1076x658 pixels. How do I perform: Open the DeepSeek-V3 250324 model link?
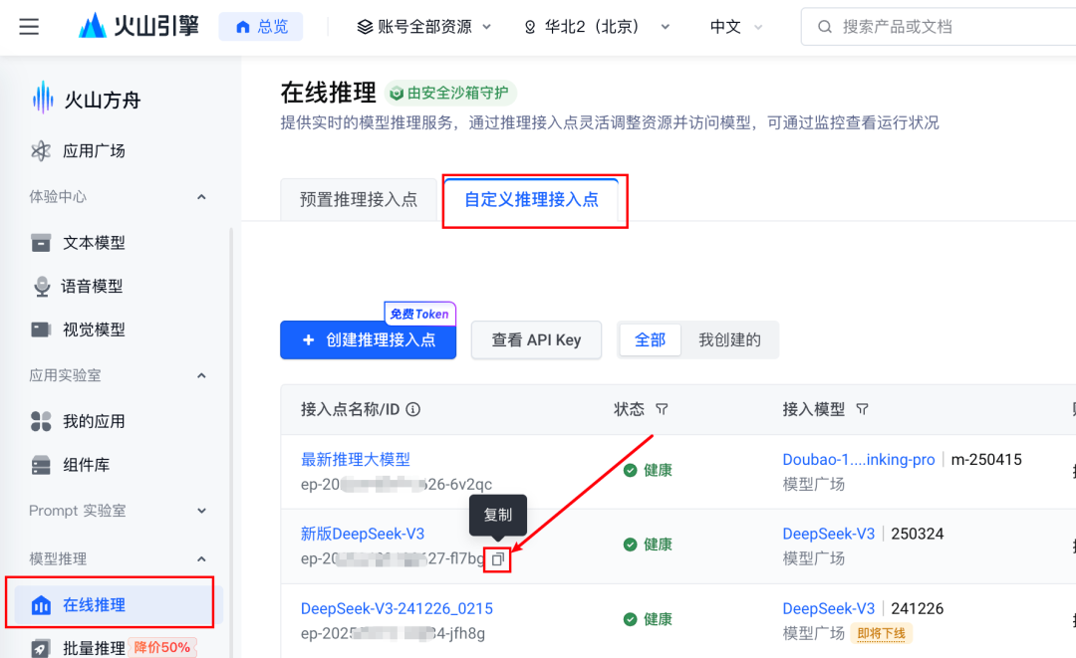click(828, 534)
